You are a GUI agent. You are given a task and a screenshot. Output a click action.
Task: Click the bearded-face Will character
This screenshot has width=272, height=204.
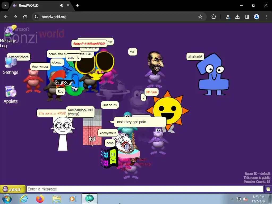pyautogui.click(x=155, y=69)
